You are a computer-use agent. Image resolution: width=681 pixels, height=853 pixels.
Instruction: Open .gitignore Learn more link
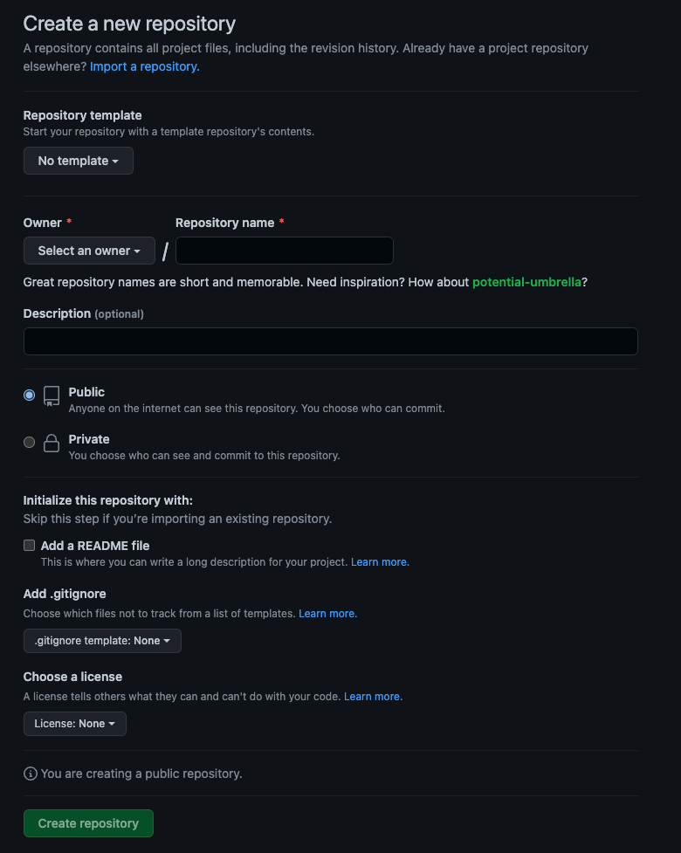click(x=328, y=614)
